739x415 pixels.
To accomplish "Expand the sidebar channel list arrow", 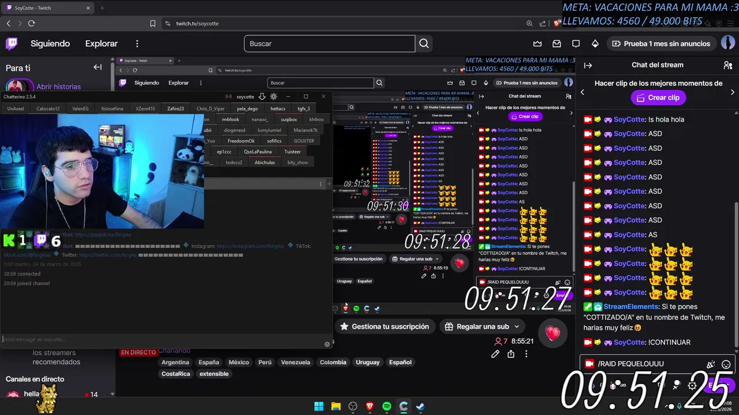I will tap(112, 394).
